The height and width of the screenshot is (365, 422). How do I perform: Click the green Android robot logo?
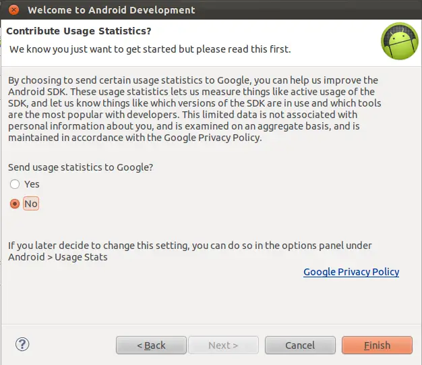[x=400, y=41]
